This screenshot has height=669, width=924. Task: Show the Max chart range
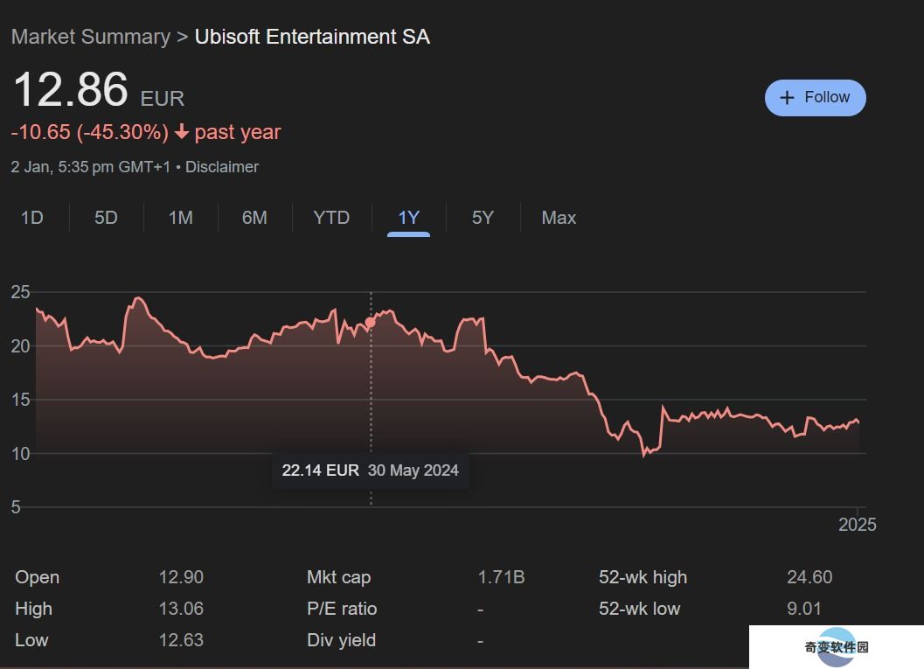pyautogui.click(x=559, y=218)
